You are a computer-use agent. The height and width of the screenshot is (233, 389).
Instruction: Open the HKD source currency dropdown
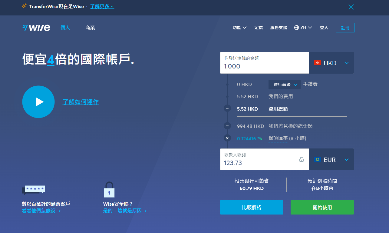click(331, 63)
